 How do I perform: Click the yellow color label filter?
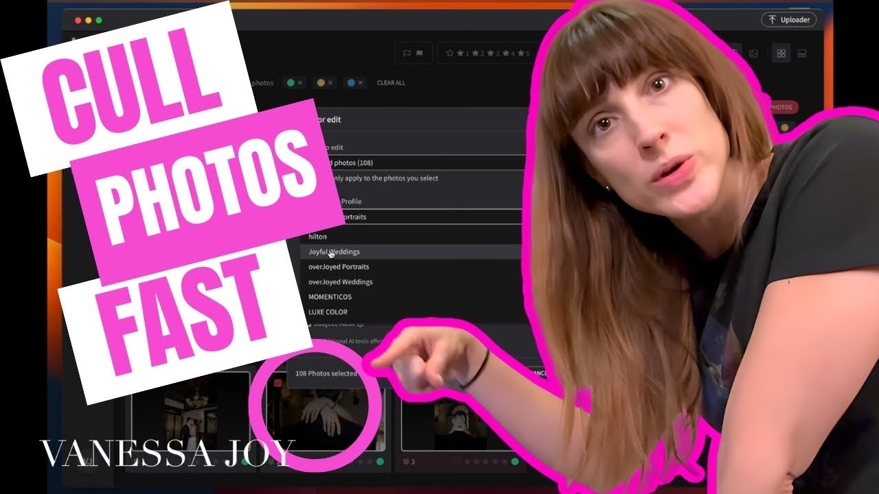(x=321, y=83)
